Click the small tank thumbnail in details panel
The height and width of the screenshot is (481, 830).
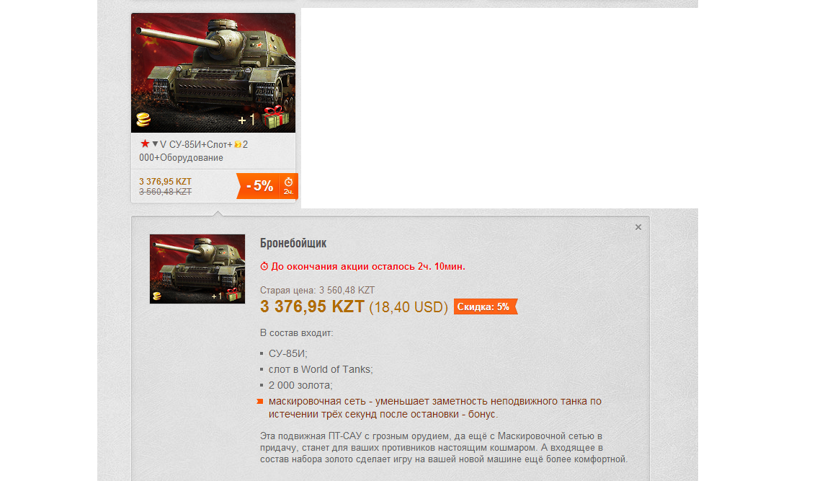coord(197,269)
